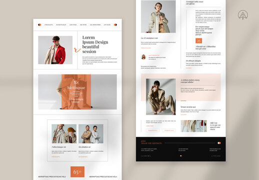Open the orange author name link beside the avatar

coord(154,55)
